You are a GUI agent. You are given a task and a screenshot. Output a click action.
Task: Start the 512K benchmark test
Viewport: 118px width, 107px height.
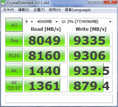(14, 55)
